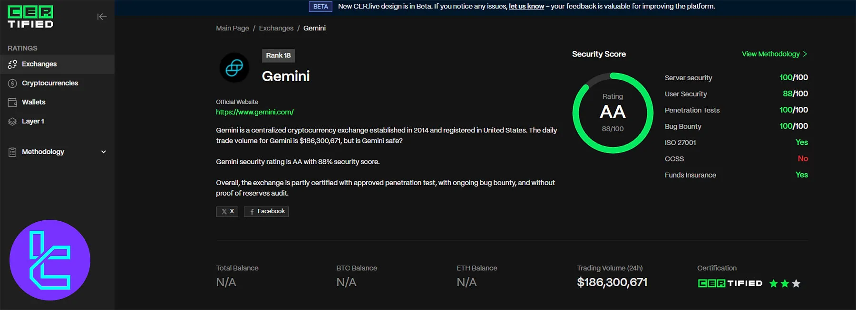The image size is (856, 310).
Task: Open View Methodology link
Action: [x=775, y=54]
